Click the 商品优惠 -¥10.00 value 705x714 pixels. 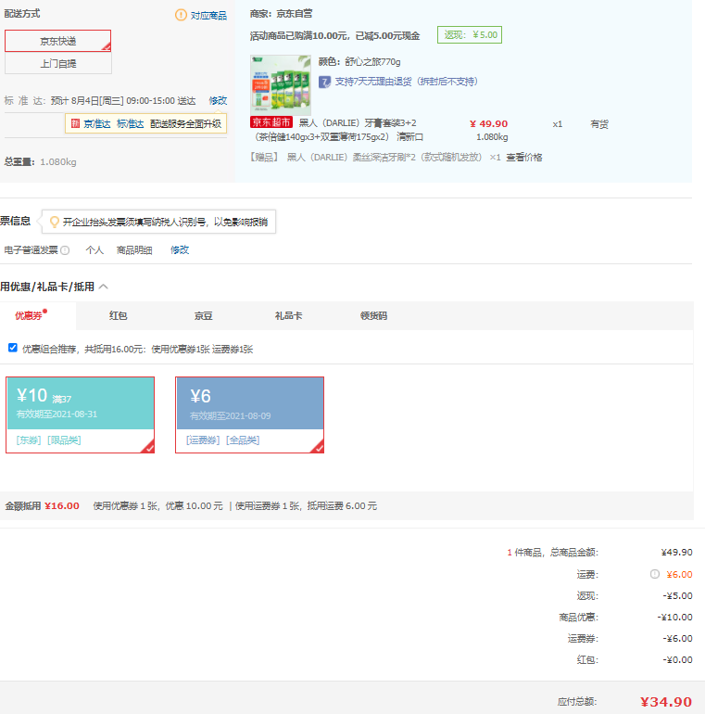click(x=674, y=617)
